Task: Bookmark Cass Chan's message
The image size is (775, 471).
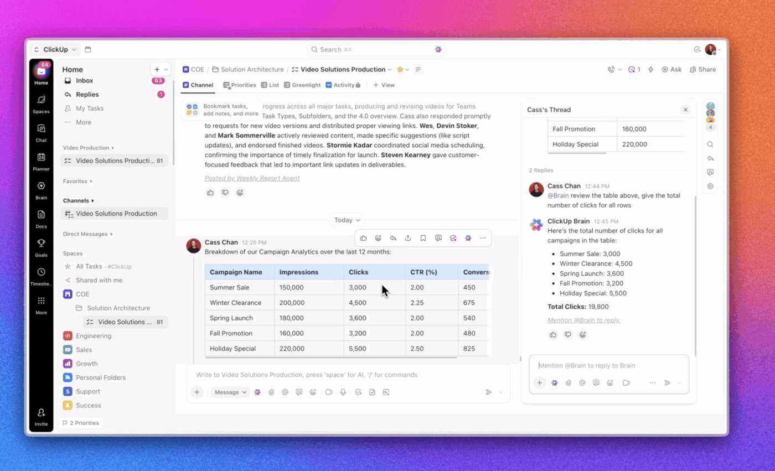Action: point(423,237)
